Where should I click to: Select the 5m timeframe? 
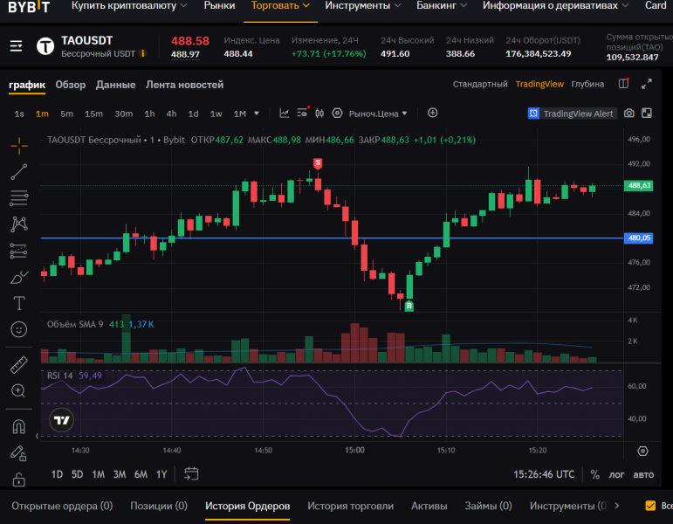click(x=66, y=114)
